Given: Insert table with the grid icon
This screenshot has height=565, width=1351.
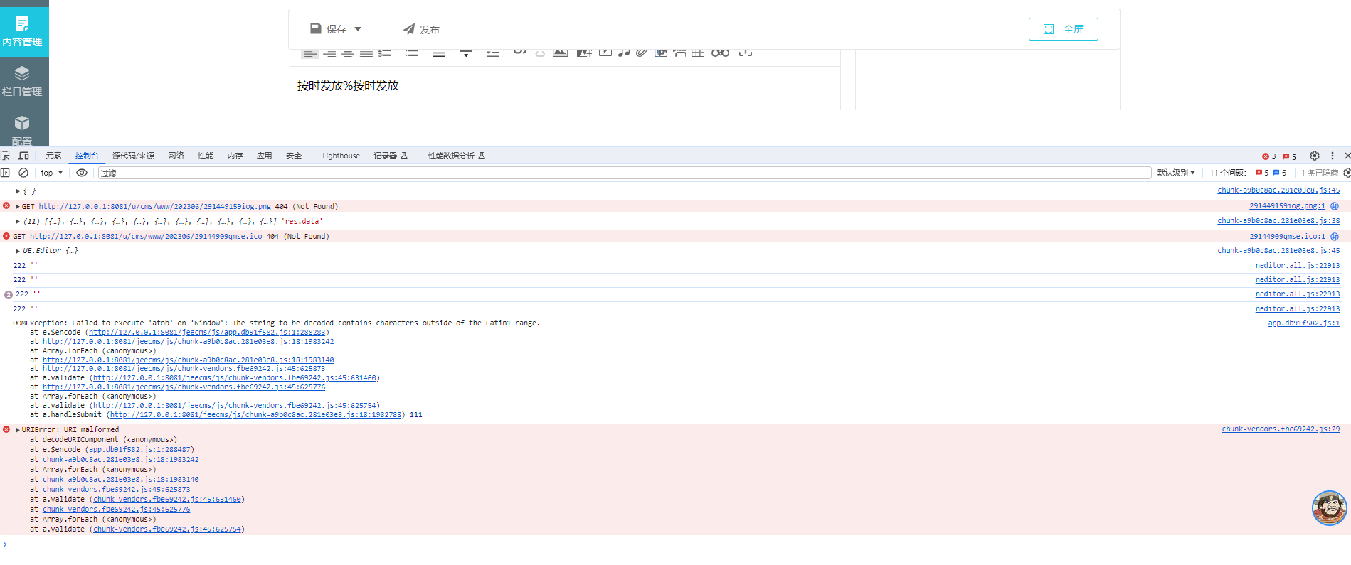Looking at the screenshot, I should [698, 53].
